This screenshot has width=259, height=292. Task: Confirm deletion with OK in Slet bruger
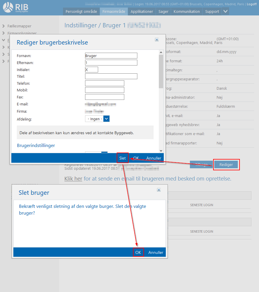[x=138, y=252]
